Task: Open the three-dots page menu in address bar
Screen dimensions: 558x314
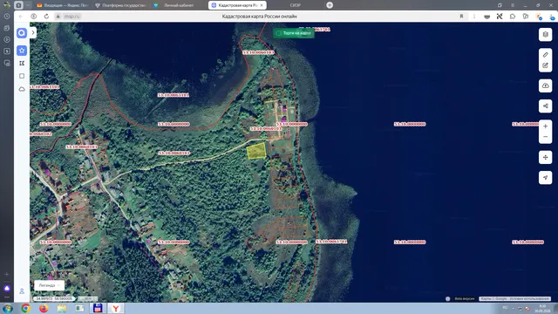Action: click(x=474, y=17)
